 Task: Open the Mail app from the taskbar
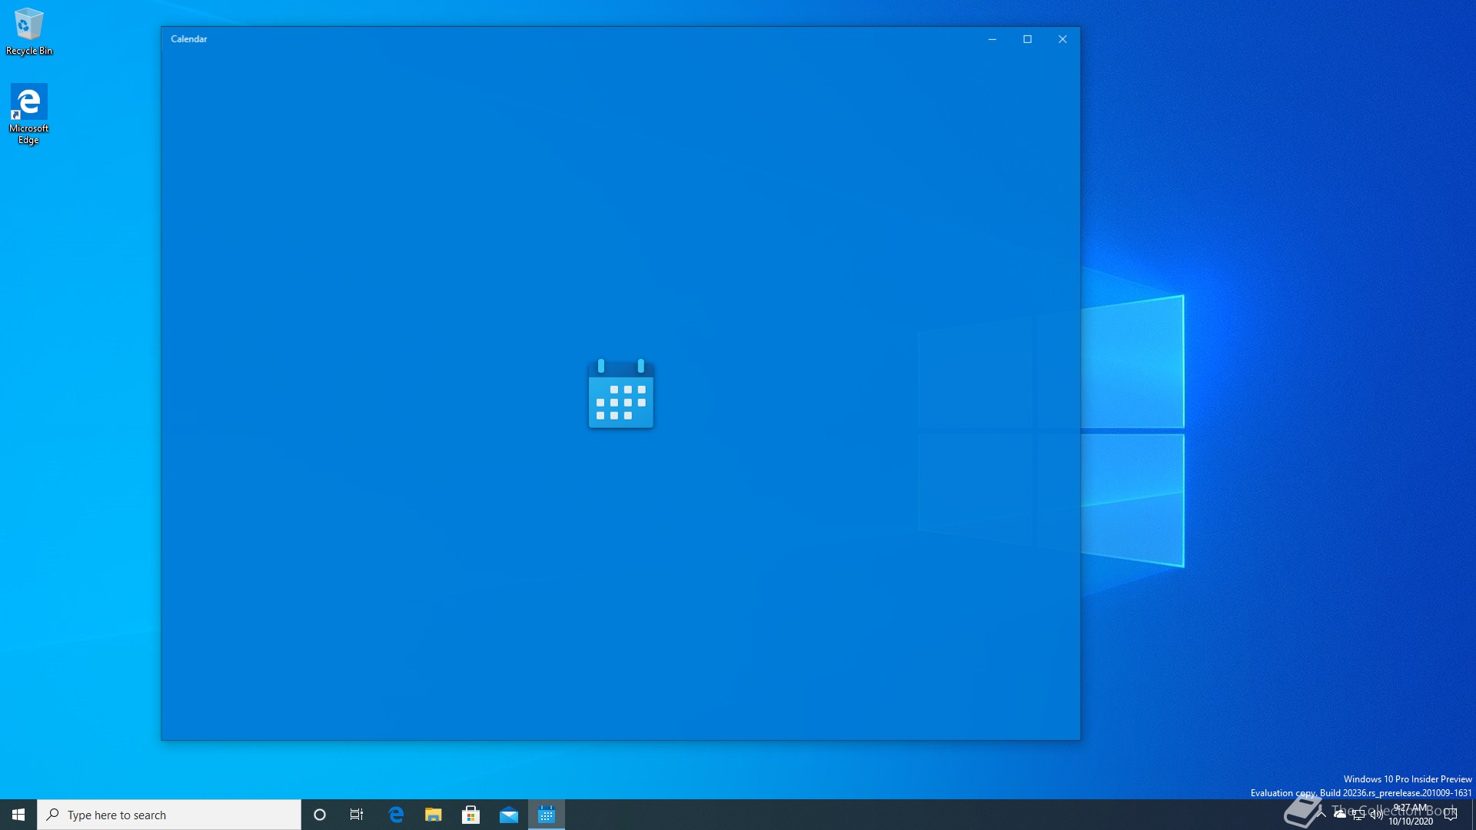point(509,815)
